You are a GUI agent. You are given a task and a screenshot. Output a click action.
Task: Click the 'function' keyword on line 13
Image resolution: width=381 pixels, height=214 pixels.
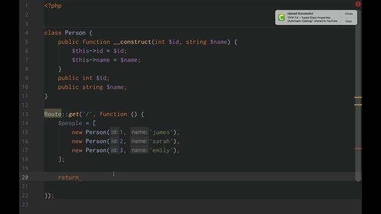click(113, 114)
